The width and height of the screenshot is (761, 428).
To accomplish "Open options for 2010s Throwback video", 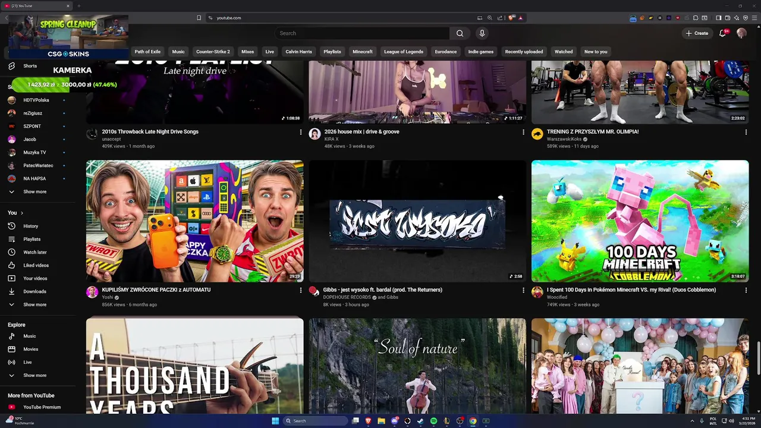I will [301, 132].
